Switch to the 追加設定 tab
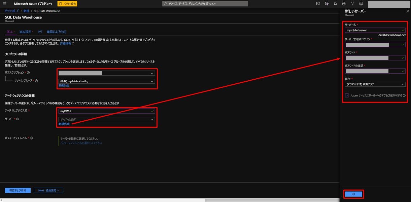411x202 pixels. pos(26,32)
